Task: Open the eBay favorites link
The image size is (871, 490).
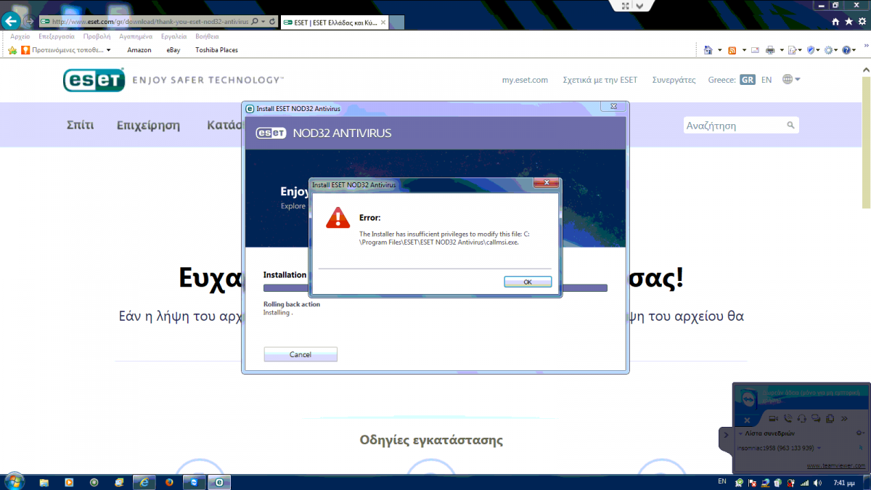Action: [173, 50]
